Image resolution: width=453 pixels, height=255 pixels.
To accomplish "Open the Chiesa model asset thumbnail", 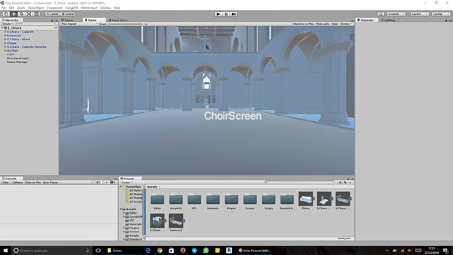I will tap(306, 199).
